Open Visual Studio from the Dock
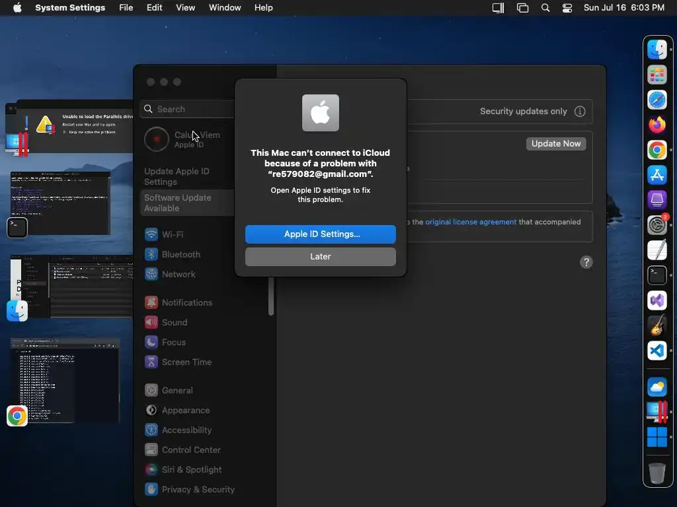The image size is (677, 507). pos(657,300)
